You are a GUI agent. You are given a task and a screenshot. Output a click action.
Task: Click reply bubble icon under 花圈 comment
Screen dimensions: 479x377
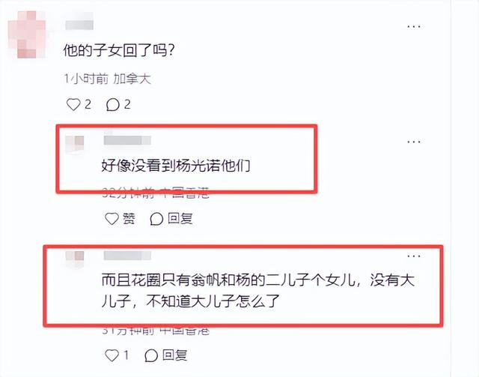point(151,355)
